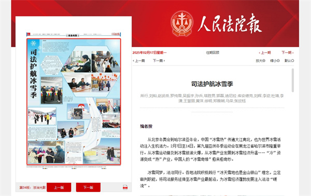This screenshot has height=196, width=311.
Task: Go to next issue 下一期
Action: point(288,53)
